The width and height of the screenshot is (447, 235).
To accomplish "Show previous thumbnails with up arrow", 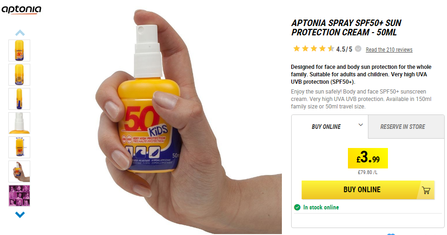I will [x=20, y=33].
